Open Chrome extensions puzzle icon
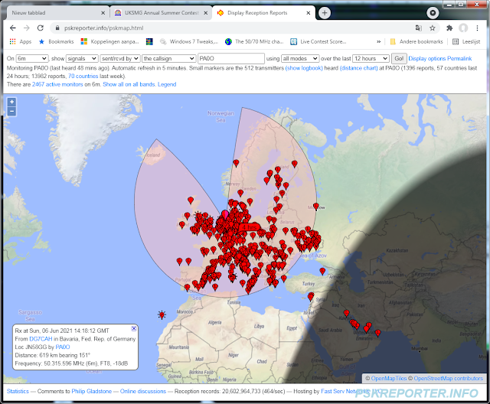Viewport: 490px width, 404px height. click(449, 28)
